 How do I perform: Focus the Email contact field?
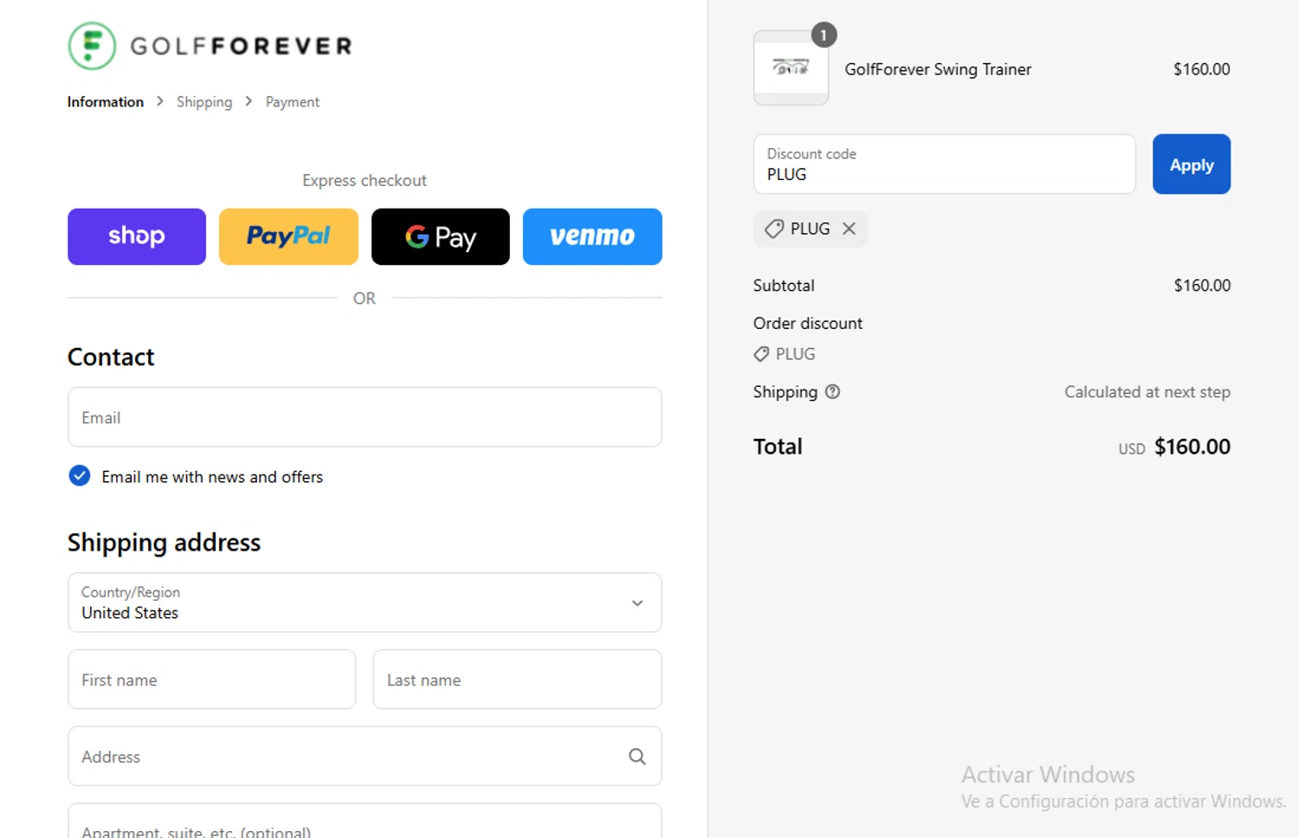pyautogui.click(x=365, y=417)
